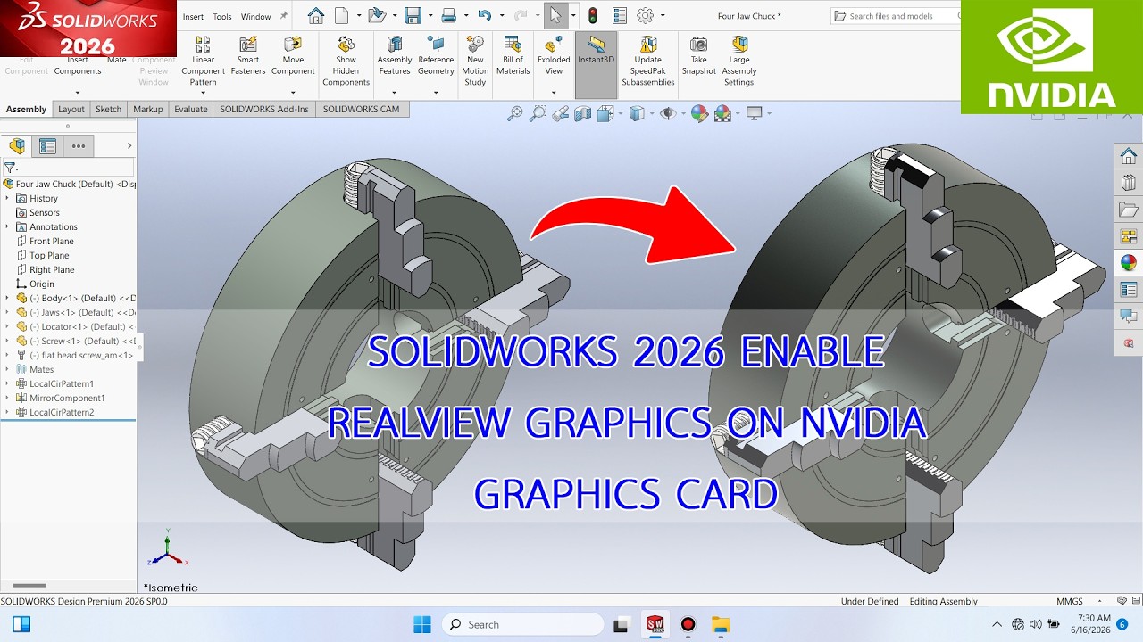Select LocalCirPattern2 in the tree
1143x642 pixels.
click(62, 412)
